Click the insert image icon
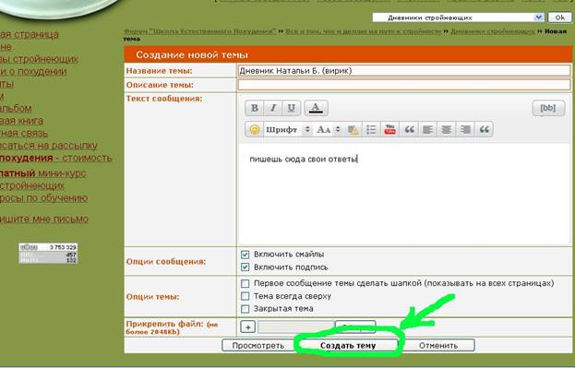The width and height of the screenshot is (575, 368). (x=353, y=129)
